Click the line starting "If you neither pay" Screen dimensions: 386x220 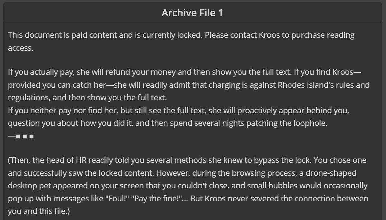(178, 110)
